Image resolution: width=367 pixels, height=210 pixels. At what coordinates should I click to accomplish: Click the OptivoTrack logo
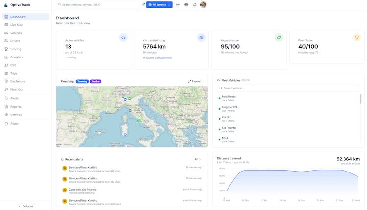click(x=6, y=5)
